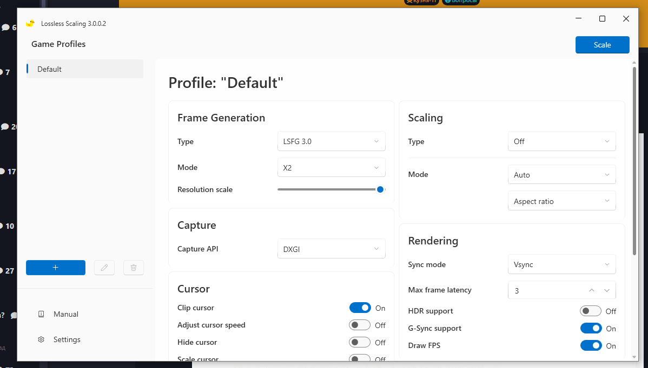This screenshot has width=648, height=368.
Task: Open Frame Generation Type dropdown LSFG 3.0
Action: tap(332, 141)
